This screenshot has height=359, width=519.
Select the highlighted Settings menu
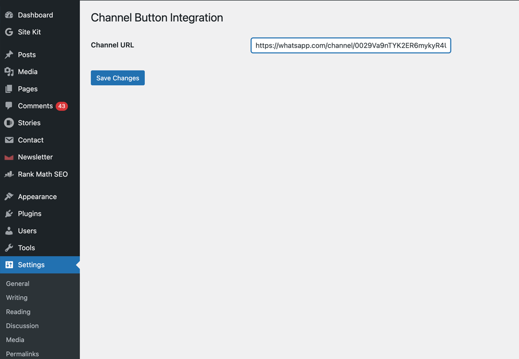[40, 265]
